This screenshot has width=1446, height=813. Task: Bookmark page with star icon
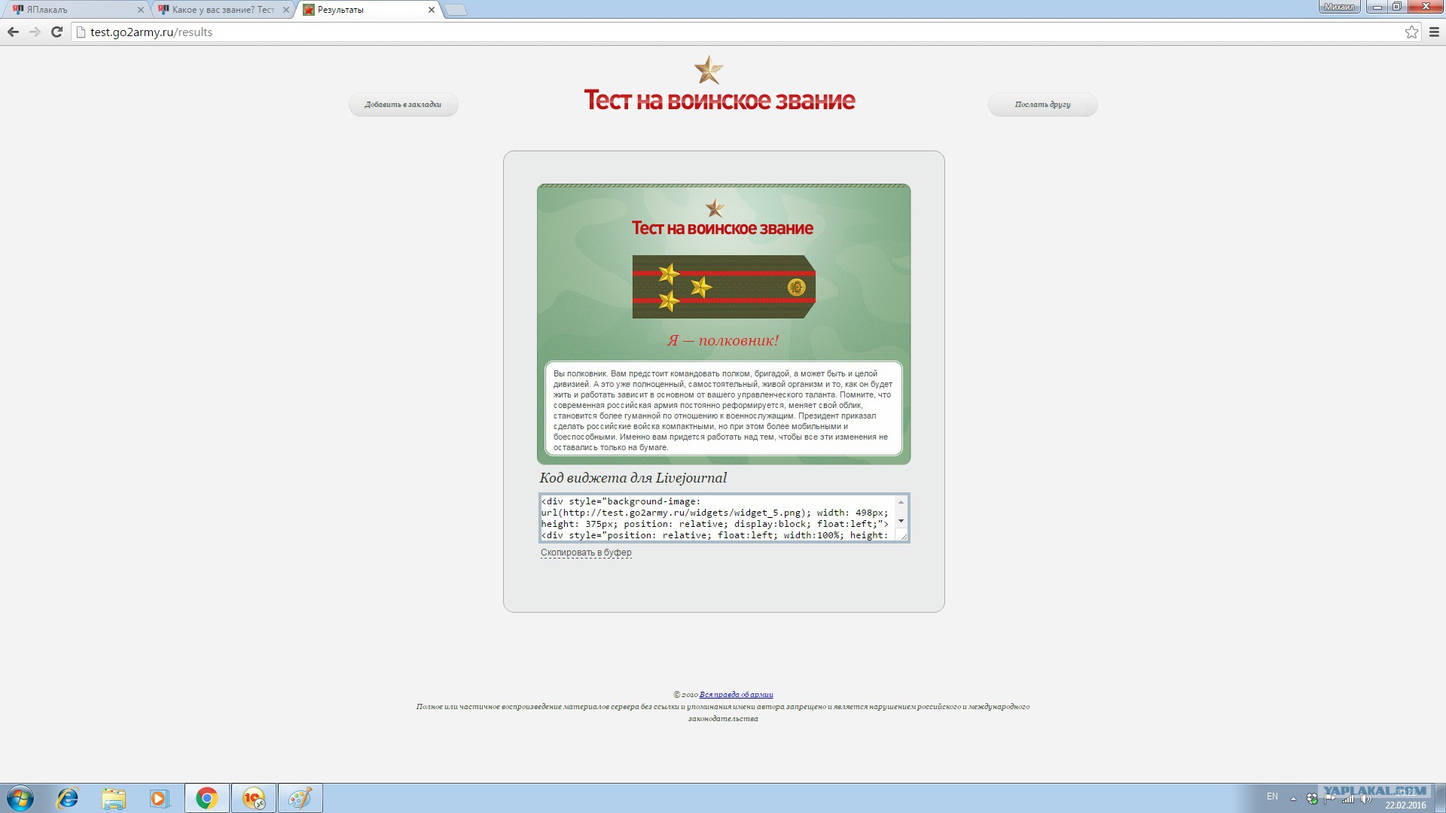[1411, 32]
